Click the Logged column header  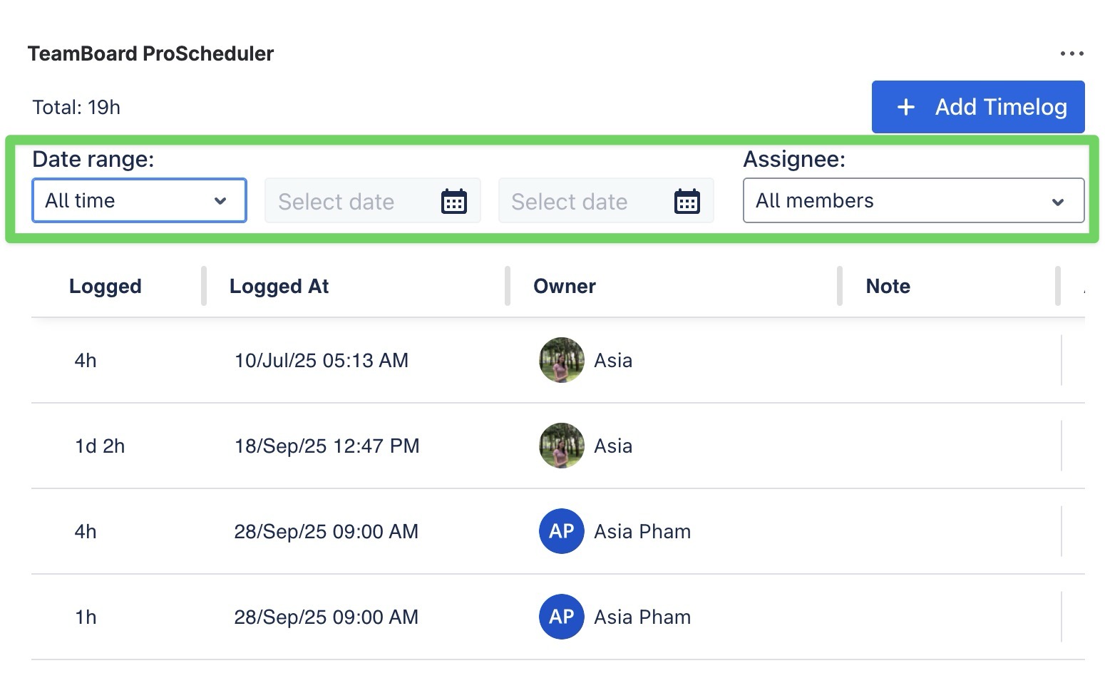click(106, 286)
